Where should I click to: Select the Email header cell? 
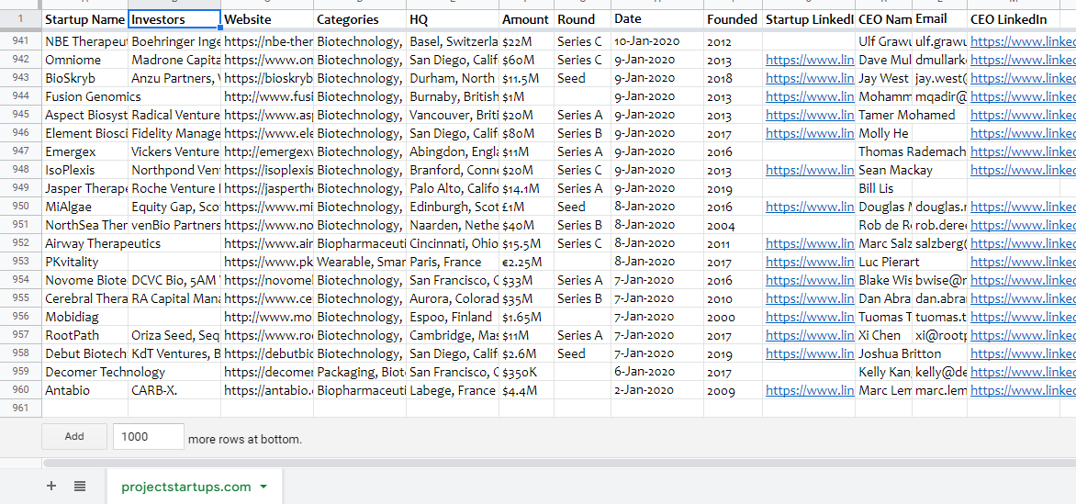pos(939,19)
